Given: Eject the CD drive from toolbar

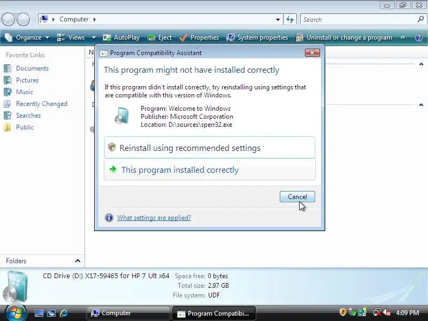Looking at the screenshot, I should pos(159,37).
